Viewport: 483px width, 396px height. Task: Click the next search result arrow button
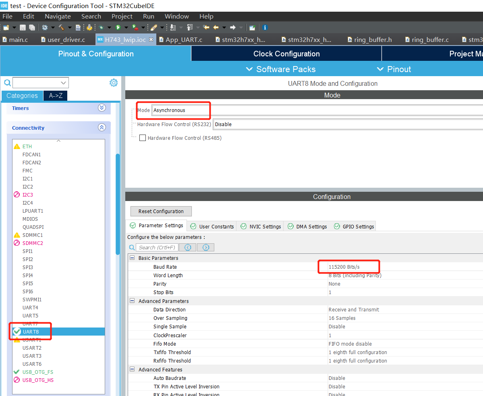click(x=206, y=247)
